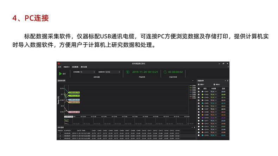Viewport: 278px width, 156px height.
Task: Click the green Run play icon
Action: [x=60, y=74]
